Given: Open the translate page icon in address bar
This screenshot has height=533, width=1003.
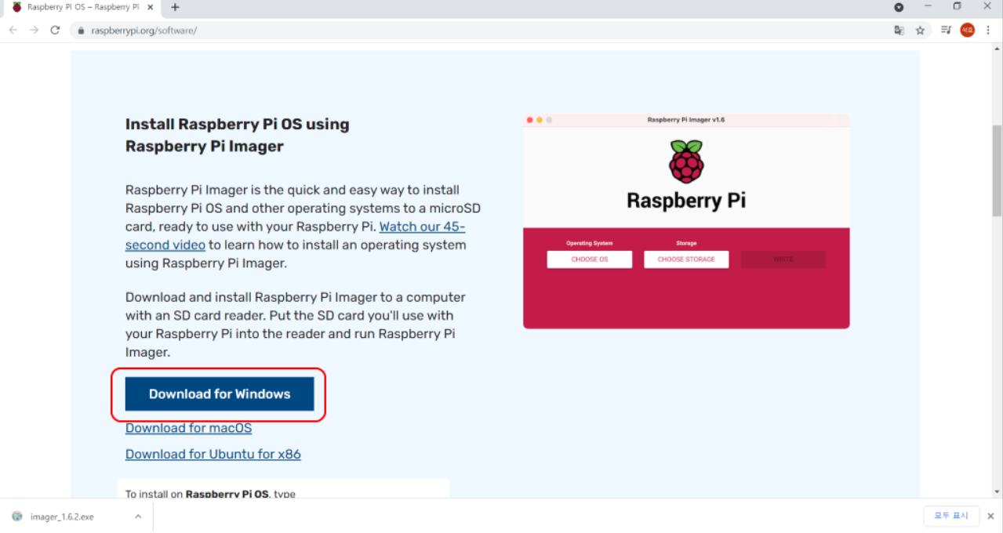Looking at the screenshot, I should [x=899, y=30].
